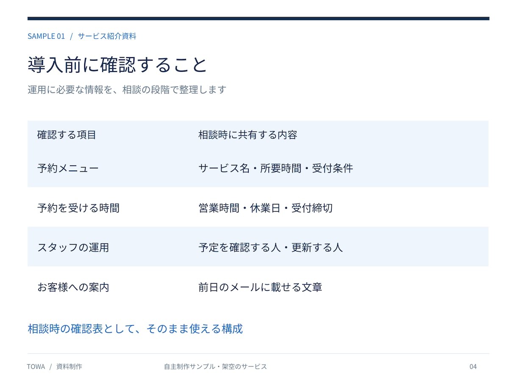
Task: Click the 'SAMPLE 01' label text
Action: click(x=46, y=36)
